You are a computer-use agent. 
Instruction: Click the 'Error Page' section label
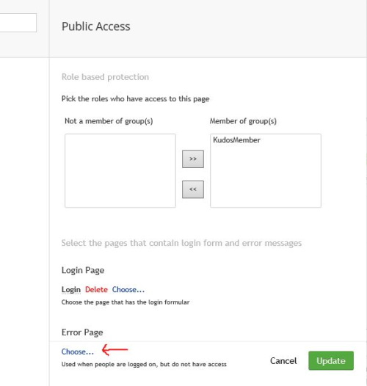(x=82, y=332)
